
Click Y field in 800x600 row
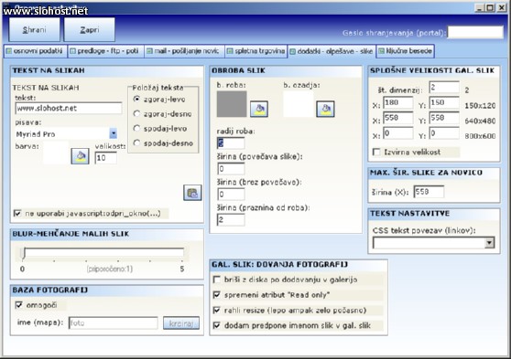click(x=444, y=133)
